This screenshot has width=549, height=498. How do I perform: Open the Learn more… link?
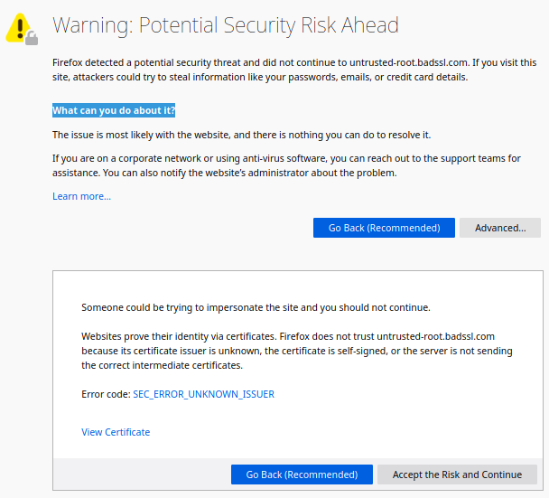(x=81, y=196)
